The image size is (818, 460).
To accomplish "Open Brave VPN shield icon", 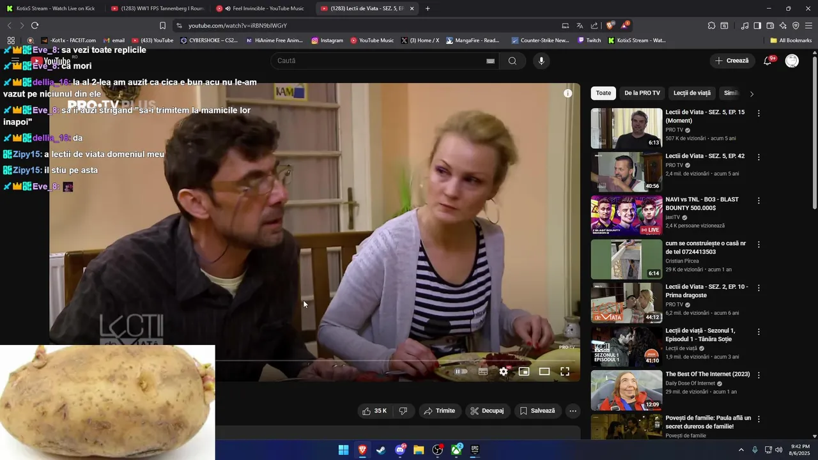I will click(x=796, y=26).
